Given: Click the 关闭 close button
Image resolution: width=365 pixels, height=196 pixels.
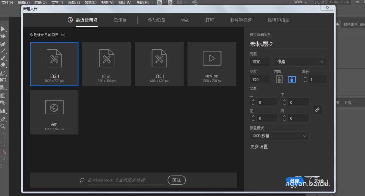Looking at the screenshot, I should (x=319, y=181).
